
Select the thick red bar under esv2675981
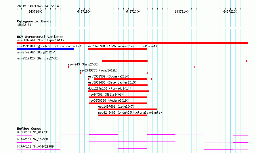(x=118, y=49)
